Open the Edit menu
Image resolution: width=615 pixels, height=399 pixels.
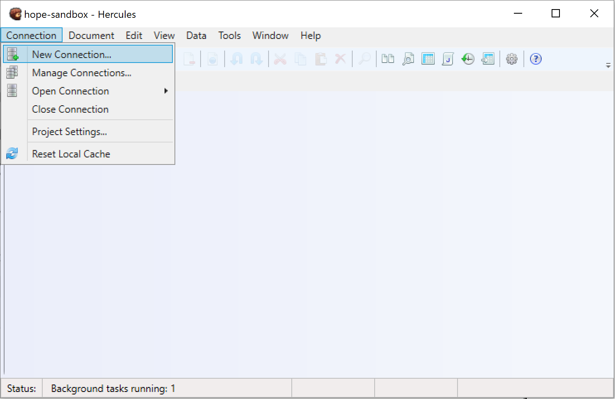click(x=134, y=35)
